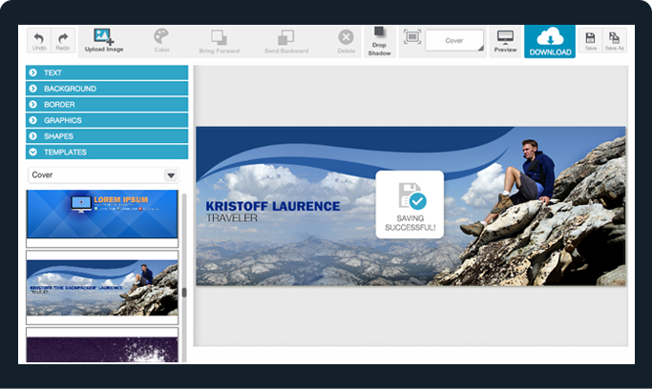
Task: Select the Lorem Ipsum blue template thumbnail
Action: [102, 215]
